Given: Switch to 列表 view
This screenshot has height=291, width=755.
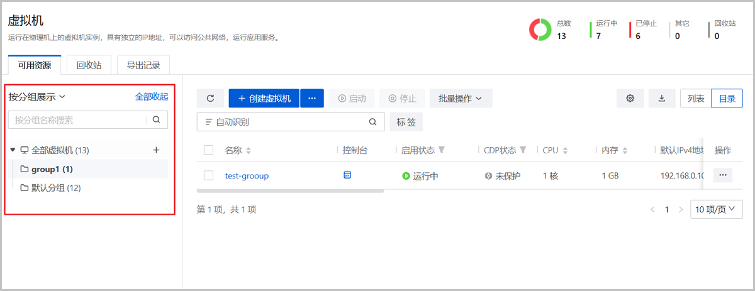Looking at the screenshot, I should pos(695,99).
